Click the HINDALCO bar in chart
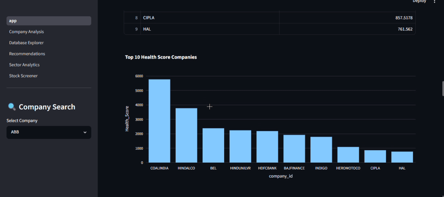The height and width of the screenshot is (197, 444). (x=186, y=135)
